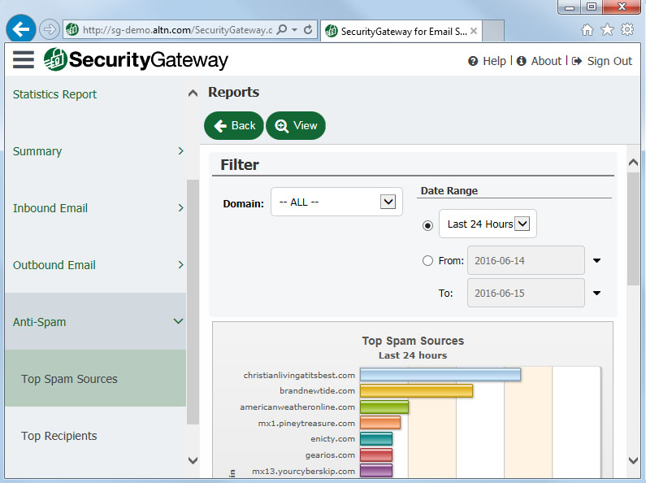Select Top Spam Sources in sidebar
Viewport: 646px width, 483px height.
(x=70, y=379)
